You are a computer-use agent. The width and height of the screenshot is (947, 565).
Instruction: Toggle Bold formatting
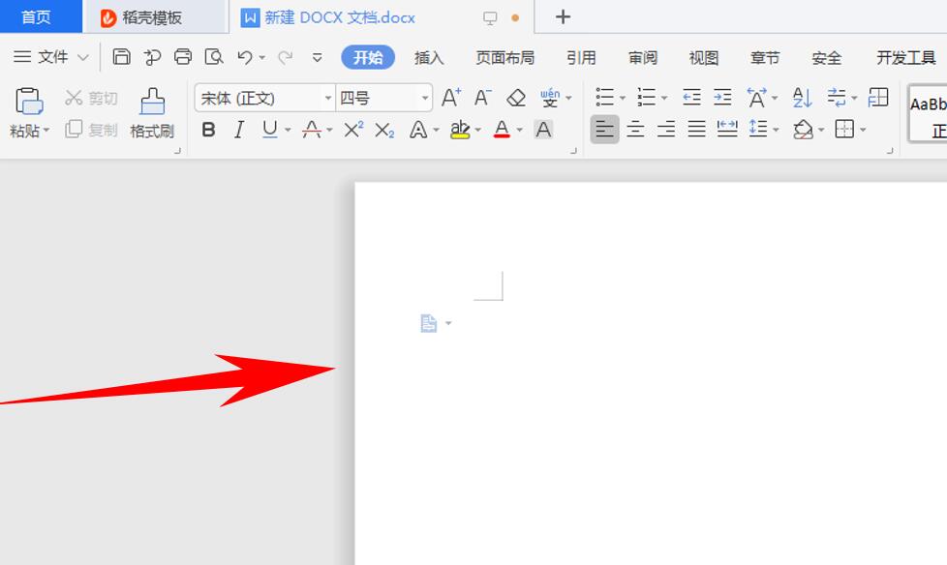[x=208, y=130]
